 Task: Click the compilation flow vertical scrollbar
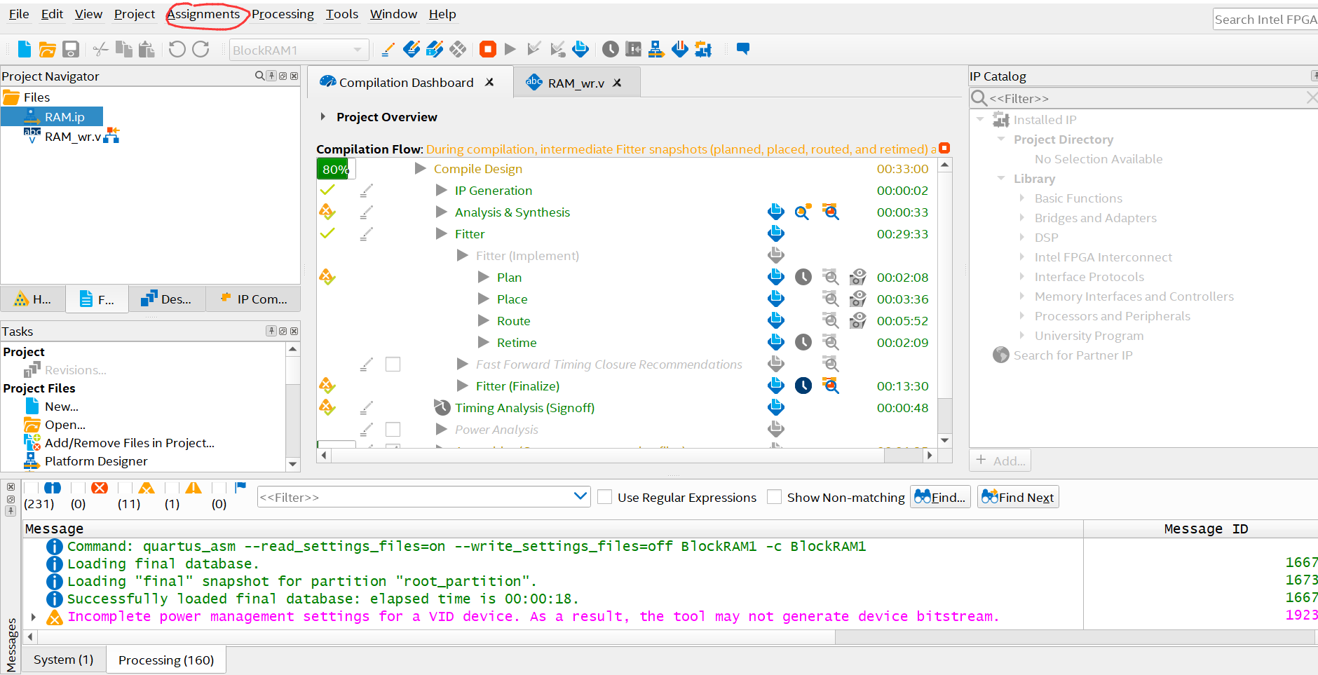pos(945,303)
